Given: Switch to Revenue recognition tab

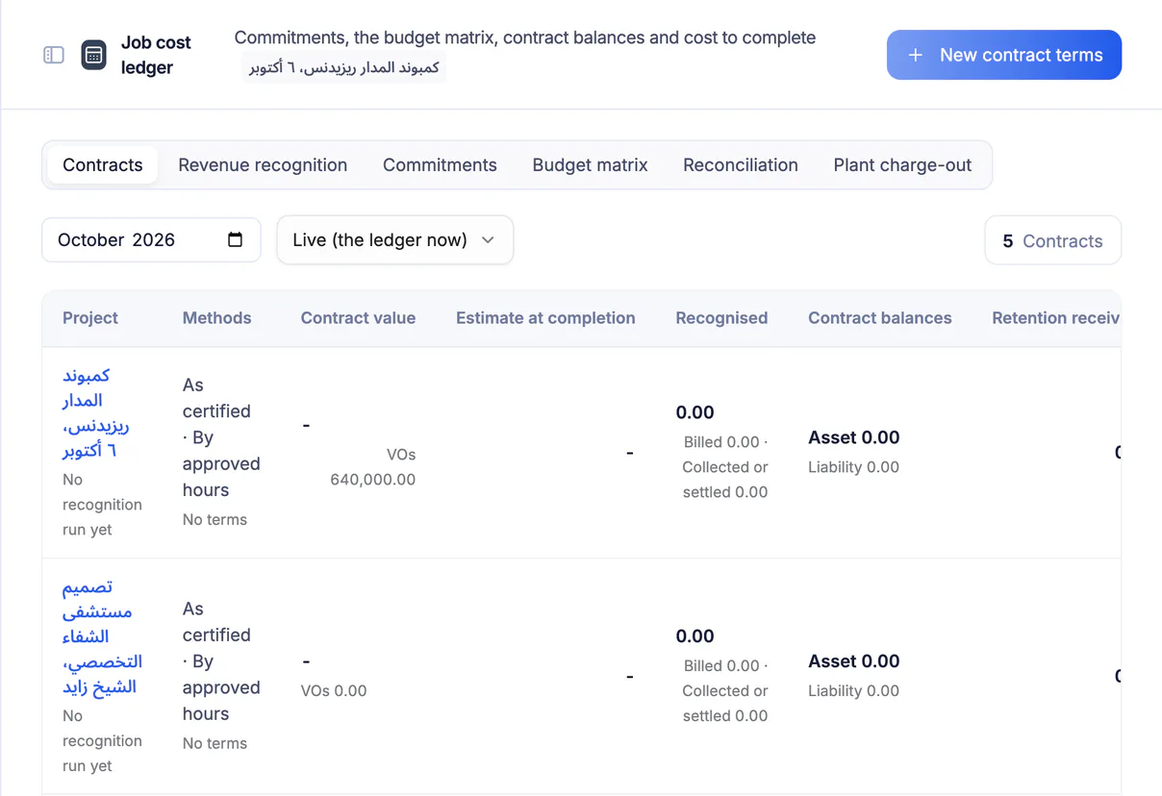Looking at the screenshot, I should click(263, 165).
